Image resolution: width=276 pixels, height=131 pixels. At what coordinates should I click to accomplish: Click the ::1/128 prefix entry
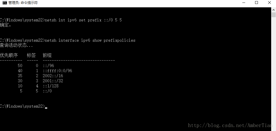click(51, 86)
